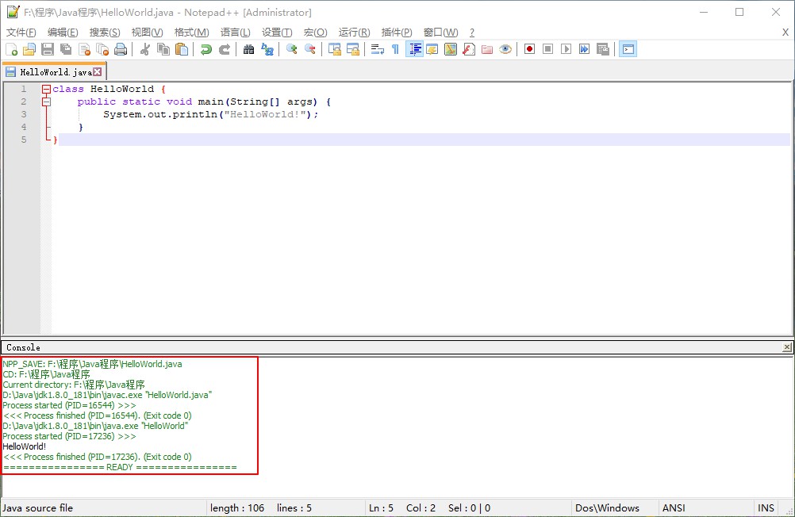This screenshot has width=795, height=517.
Task: Open the 视图(V) menu
Action: click(x=147, y=33)
